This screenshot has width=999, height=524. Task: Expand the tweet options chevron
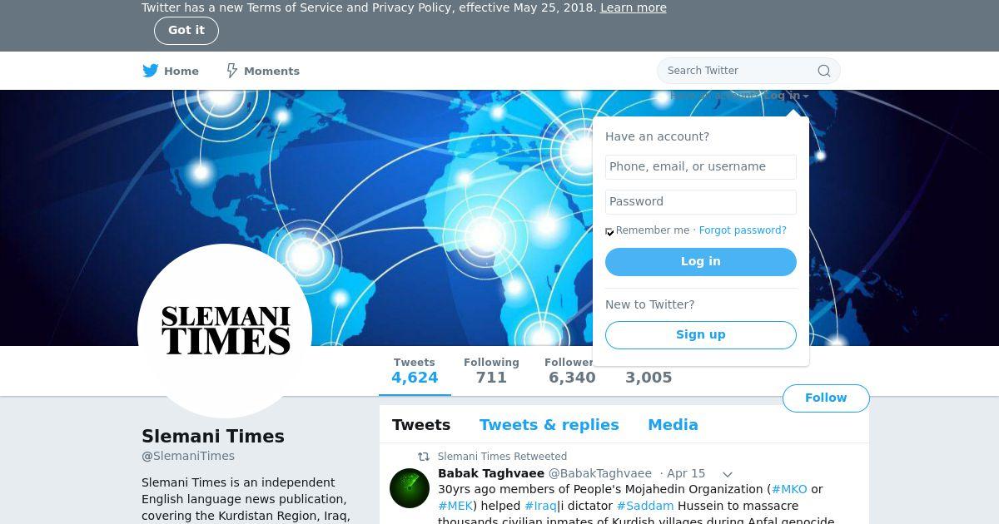(727, 474)
